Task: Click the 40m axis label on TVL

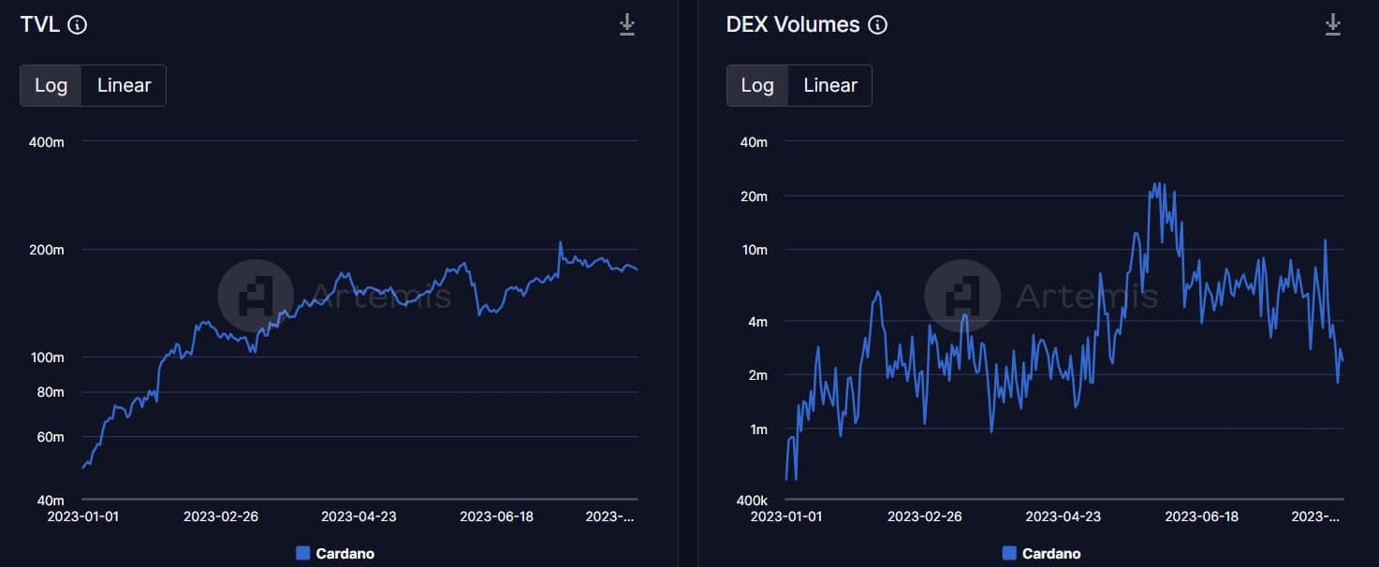Action: pyautogui.click(x=51, y=501)
